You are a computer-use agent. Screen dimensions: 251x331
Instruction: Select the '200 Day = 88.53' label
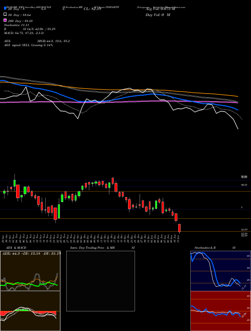[20, 21]
